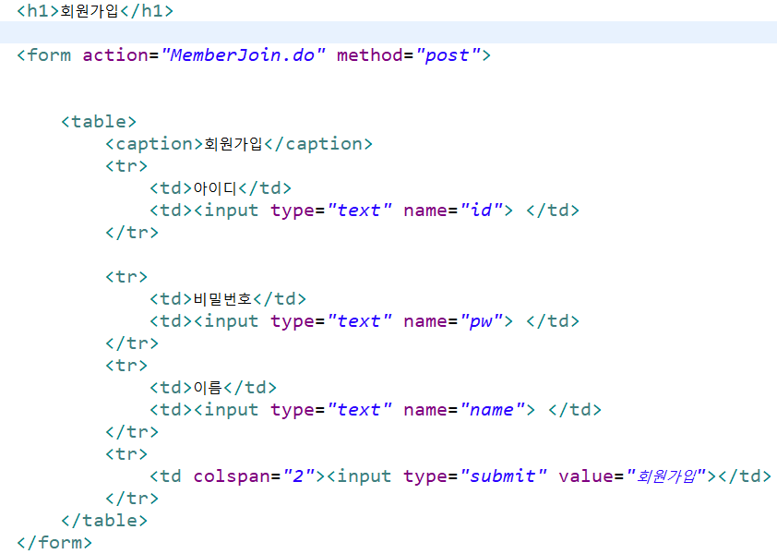Click the value attribute name on submit line
This screenshot has width=777, height=554.
[x=586, y=476]
